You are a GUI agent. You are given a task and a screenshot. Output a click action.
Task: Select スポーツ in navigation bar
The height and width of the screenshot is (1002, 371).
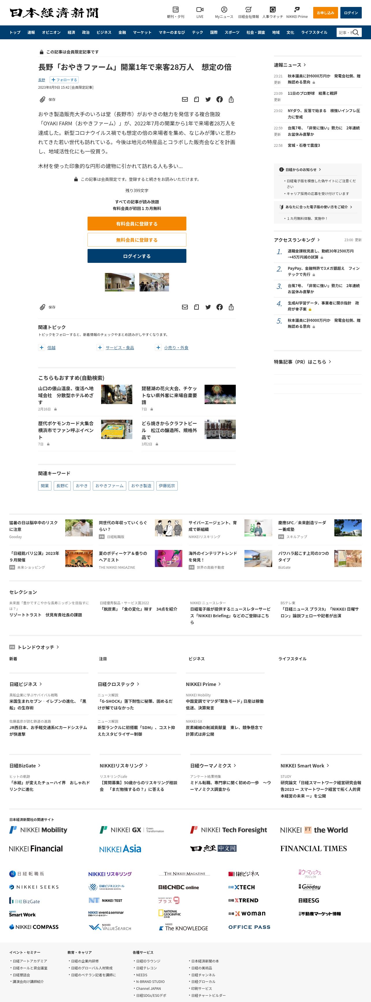(232, 32)
